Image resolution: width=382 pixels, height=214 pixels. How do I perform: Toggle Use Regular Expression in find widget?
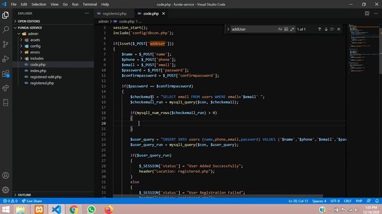click(x=292, y=29)
